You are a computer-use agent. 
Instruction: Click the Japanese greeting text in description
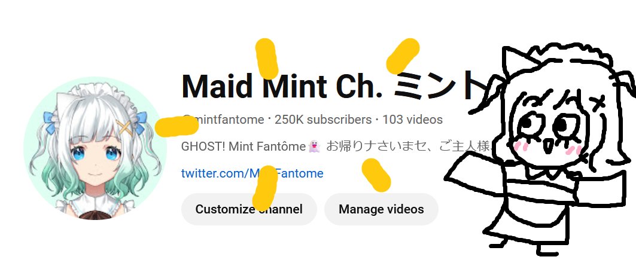point(409,146)
